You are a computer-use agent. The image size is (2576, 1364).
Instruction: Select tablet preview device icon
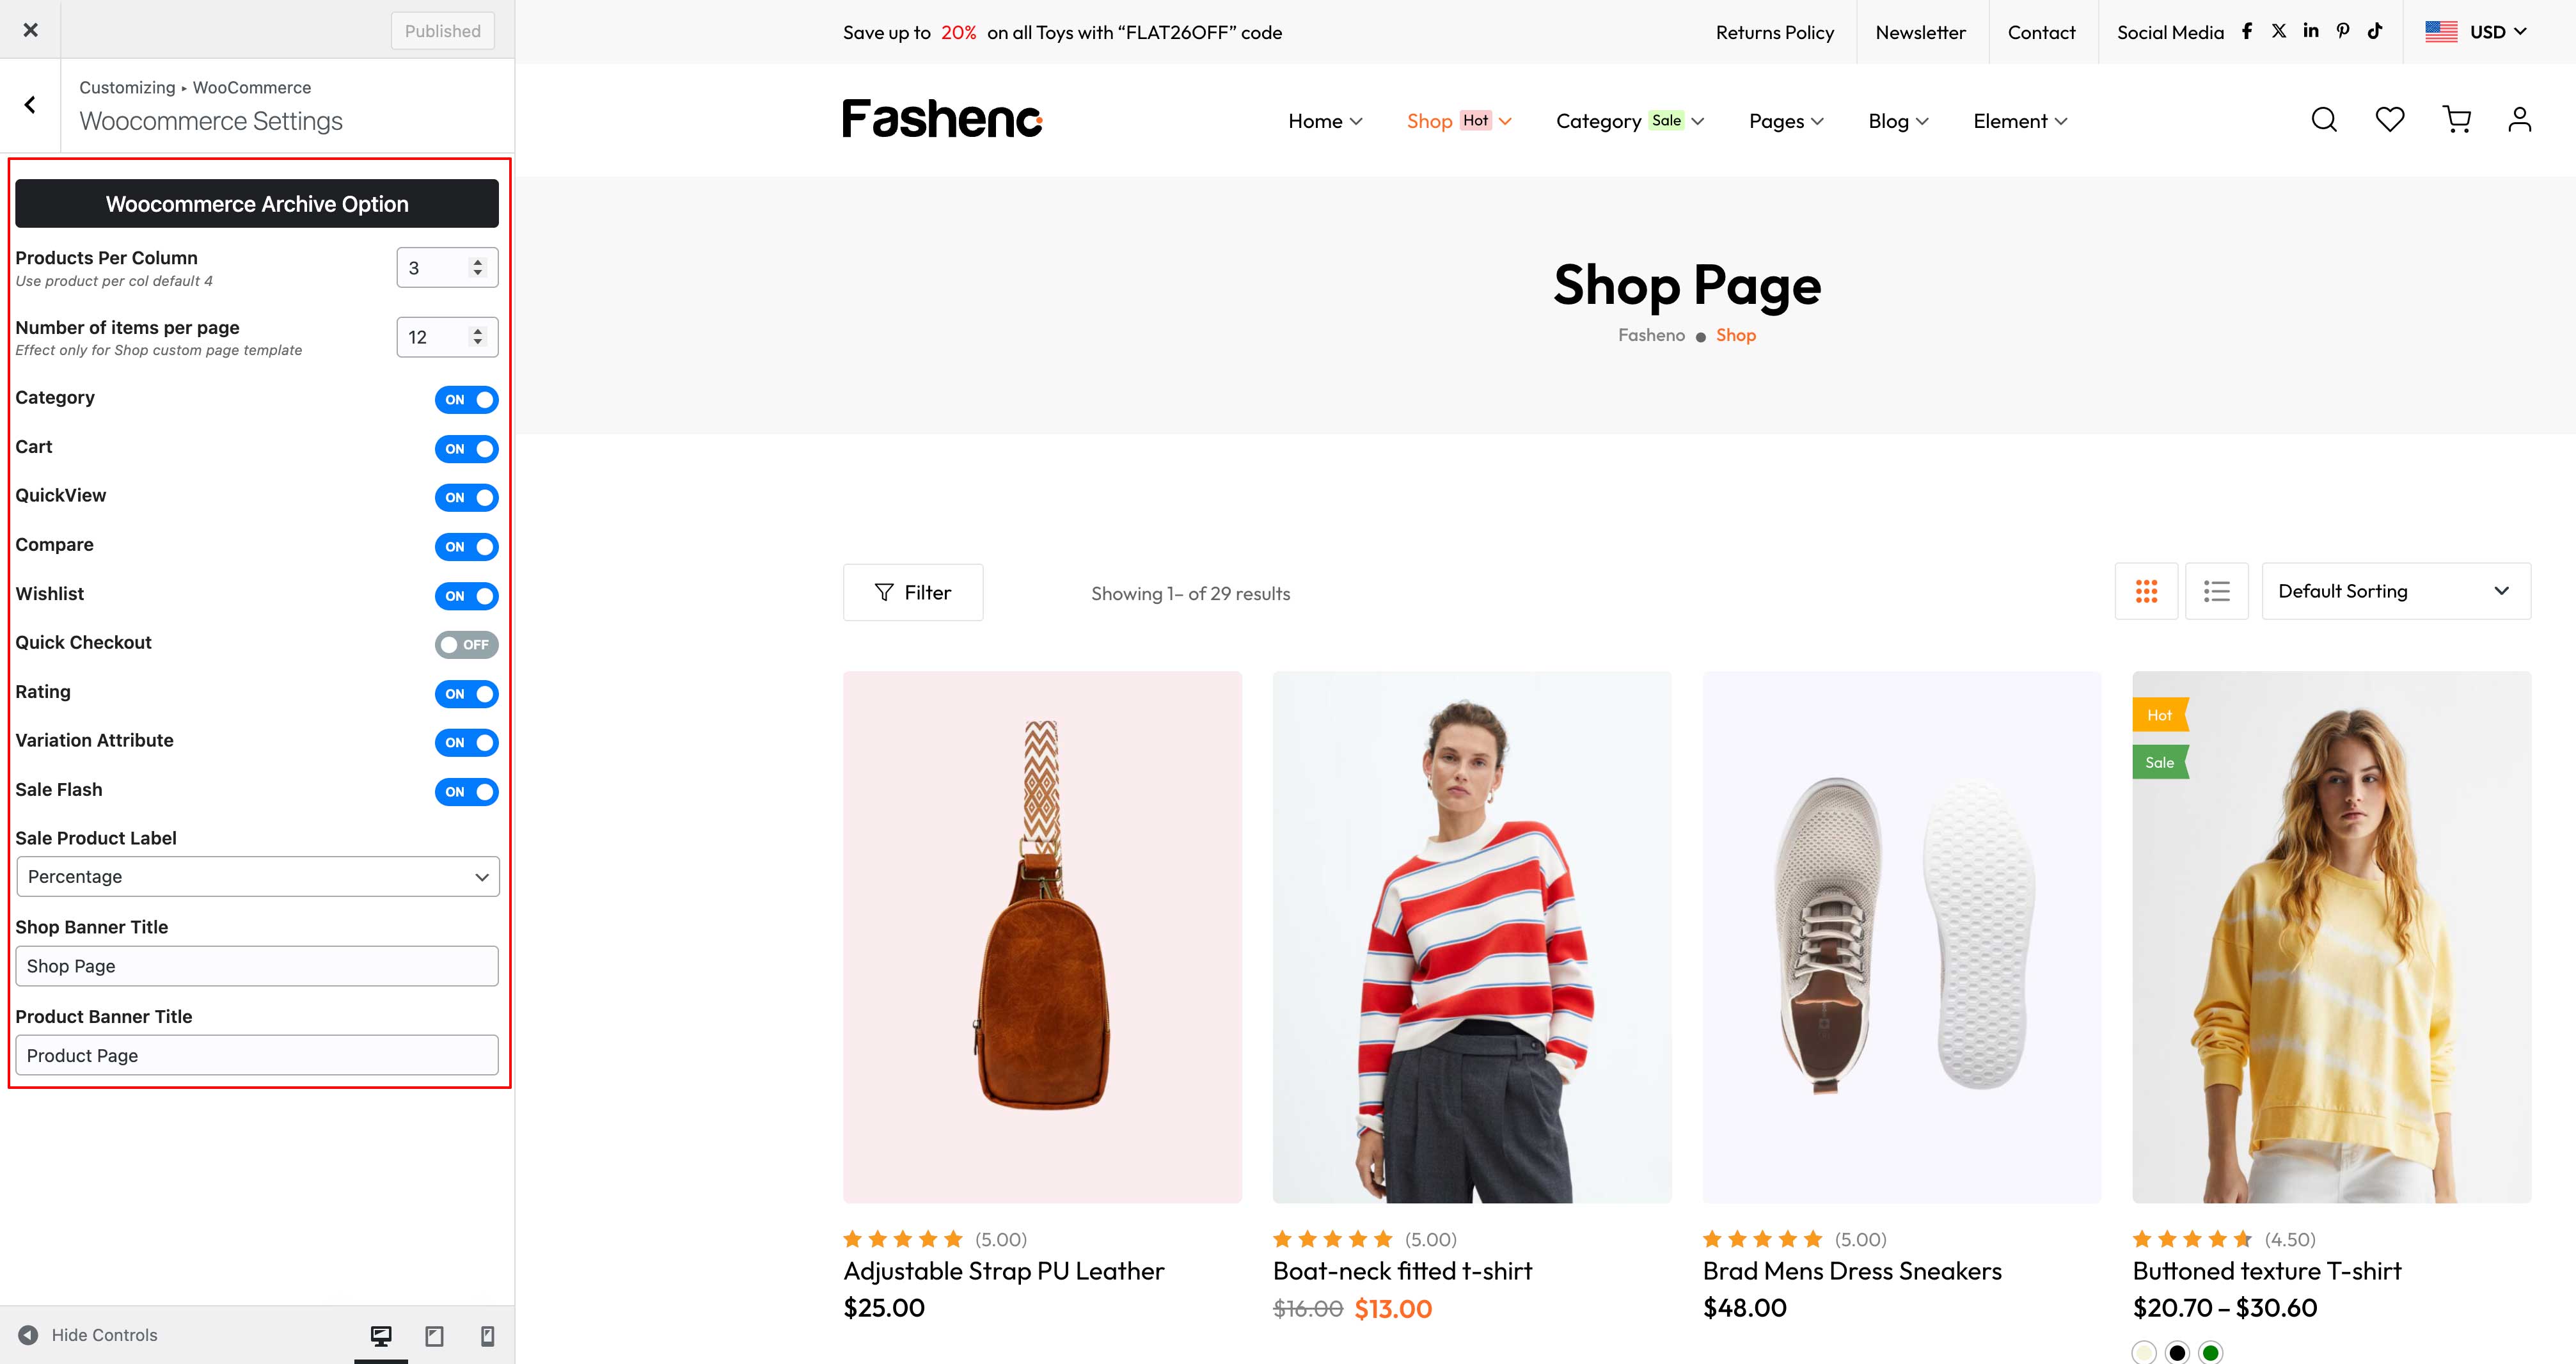[434, 1335]
